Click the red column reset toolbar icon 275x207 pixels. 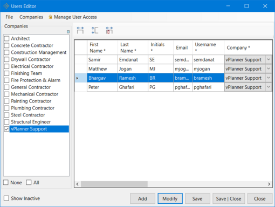(109, 30)
